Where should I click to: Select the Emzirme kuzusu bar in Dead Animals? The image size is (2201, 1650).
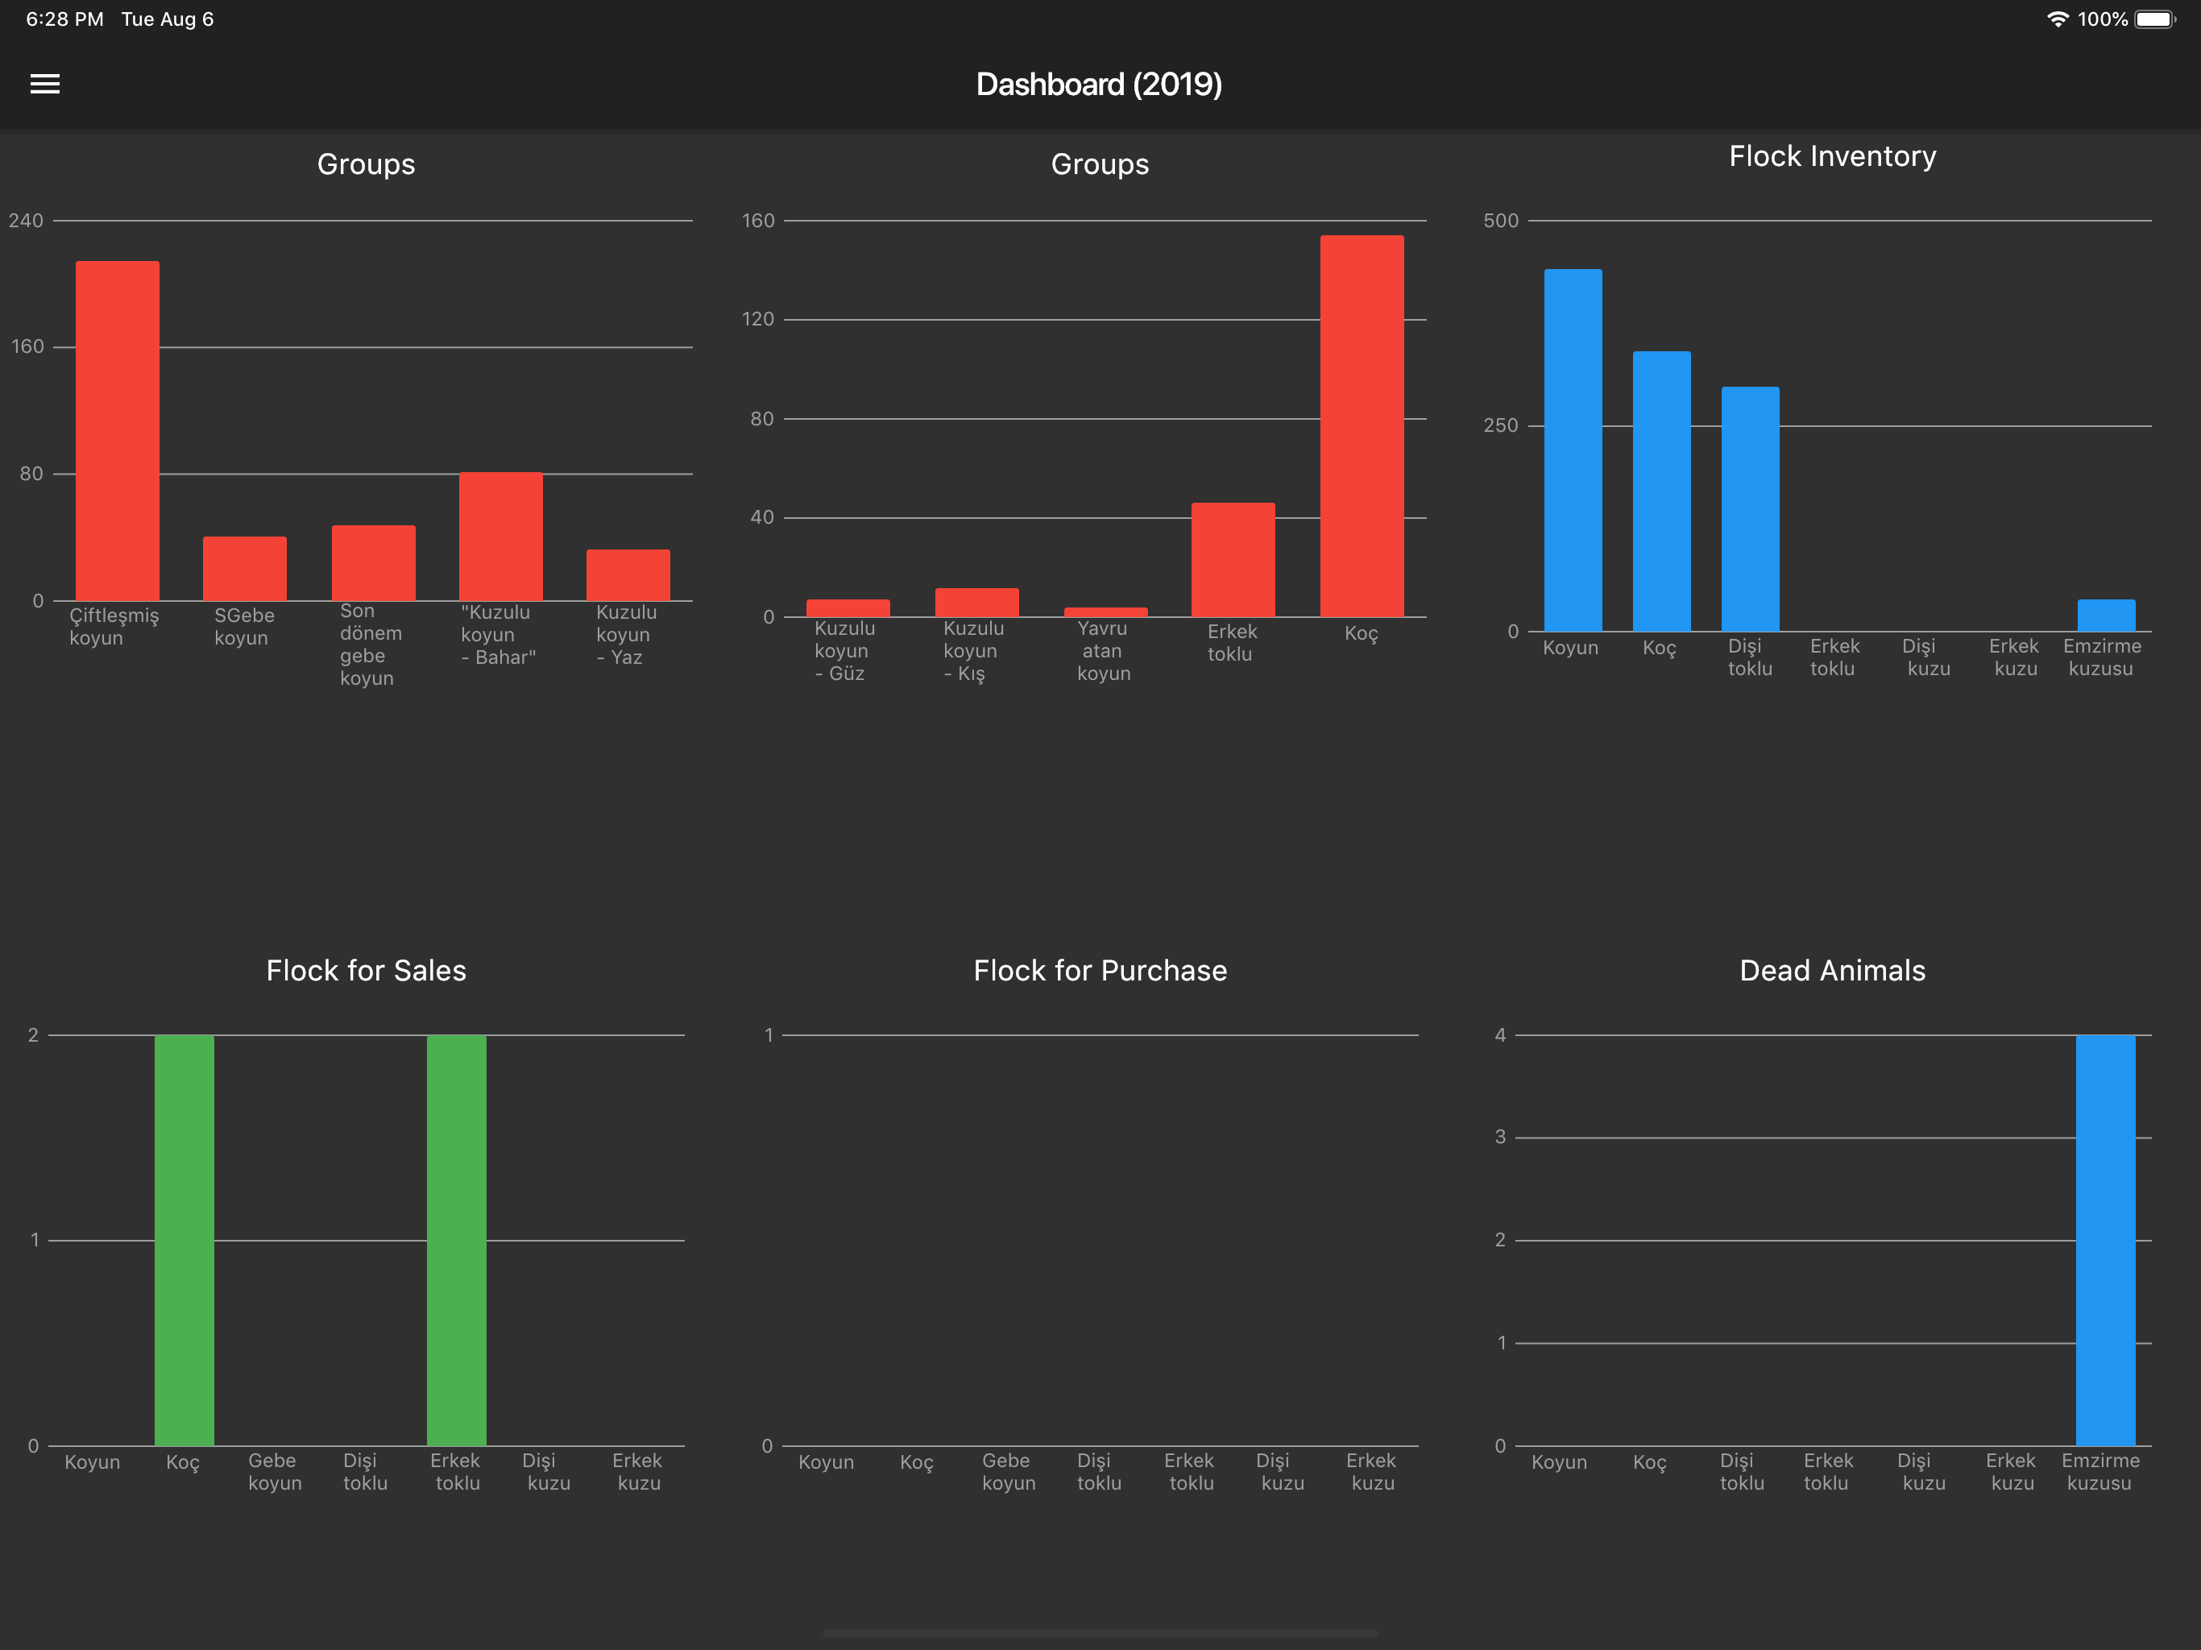(x=2105, y=1240)
